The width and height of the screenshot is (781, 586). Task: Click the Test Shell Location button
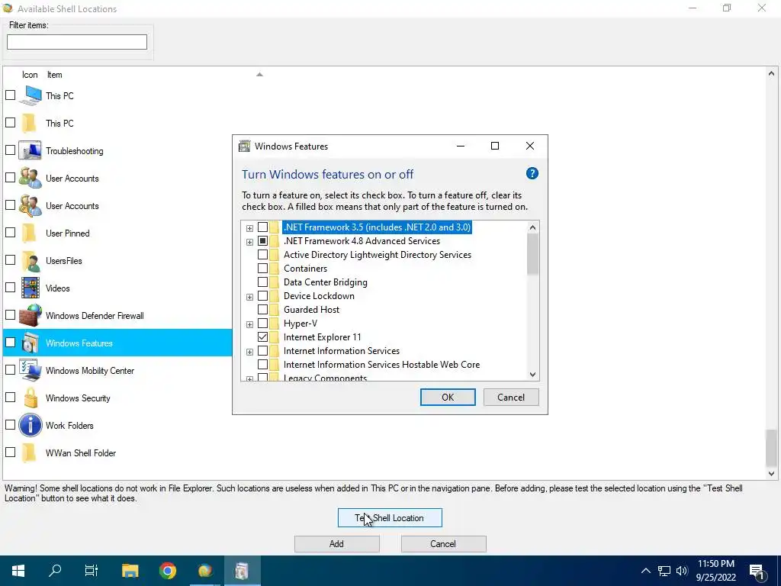click(390, 518)
